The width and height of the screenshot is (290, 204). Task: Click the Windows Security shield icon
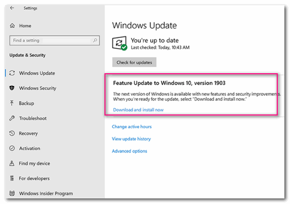12,88
